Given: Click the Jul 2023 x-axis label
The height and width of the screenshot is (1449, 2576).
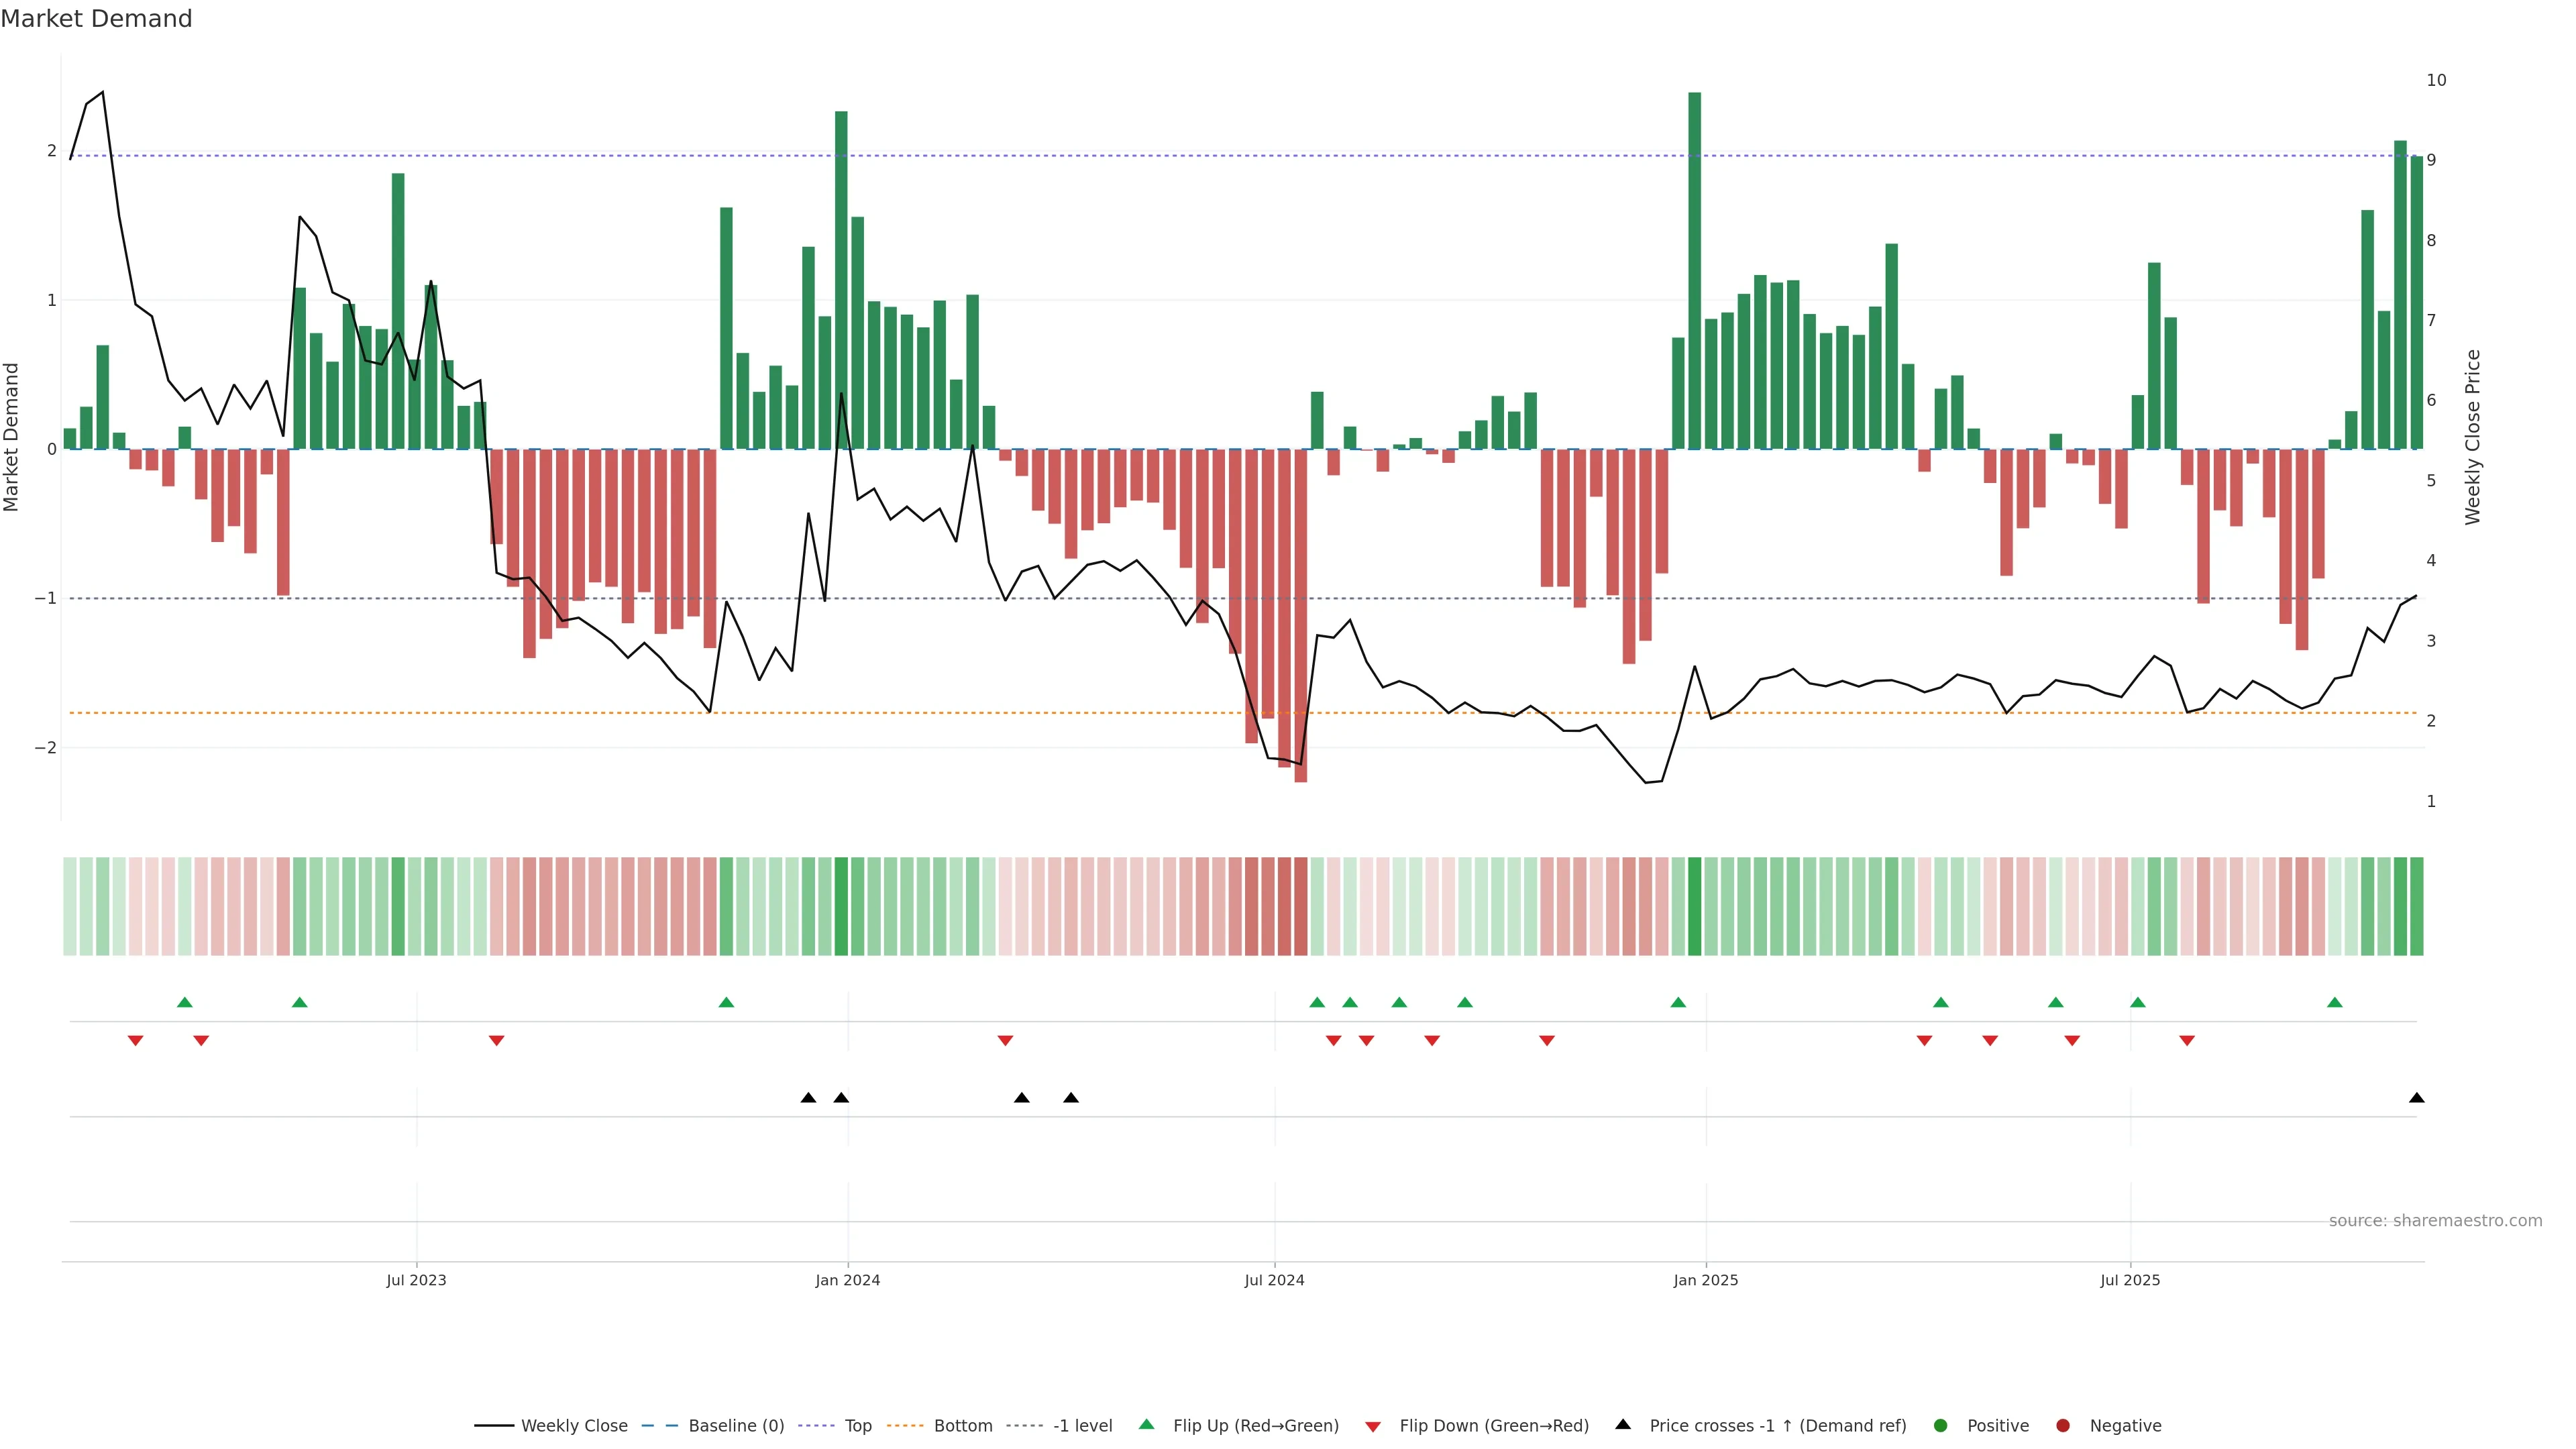Looking at the screenshot, I should (416, 1280).
